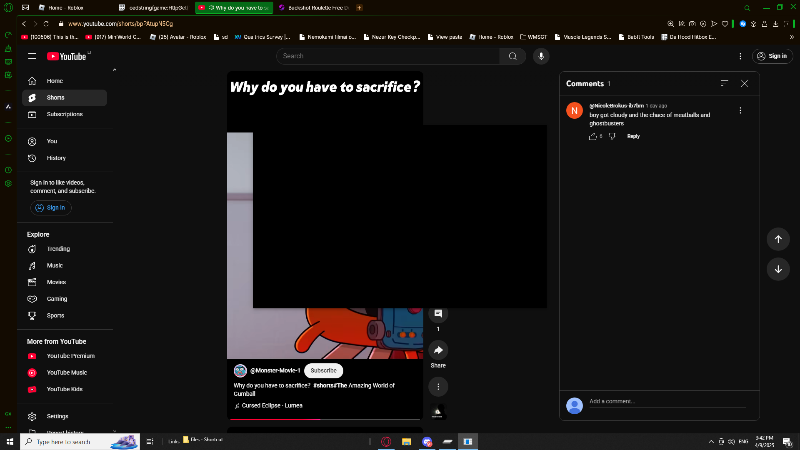This screenshot has height=450, width=800.
Task: Share this Short
Action: [438, 350]
